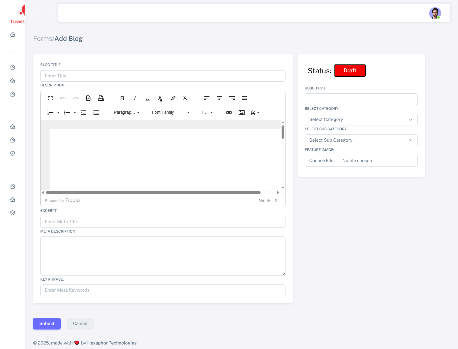Export description as PDF
This screenshot has width=458, height=349.
pyautogui.click(x=88, y=98)
